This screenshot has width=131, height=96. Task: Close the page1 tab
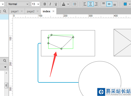coord(22,11)
